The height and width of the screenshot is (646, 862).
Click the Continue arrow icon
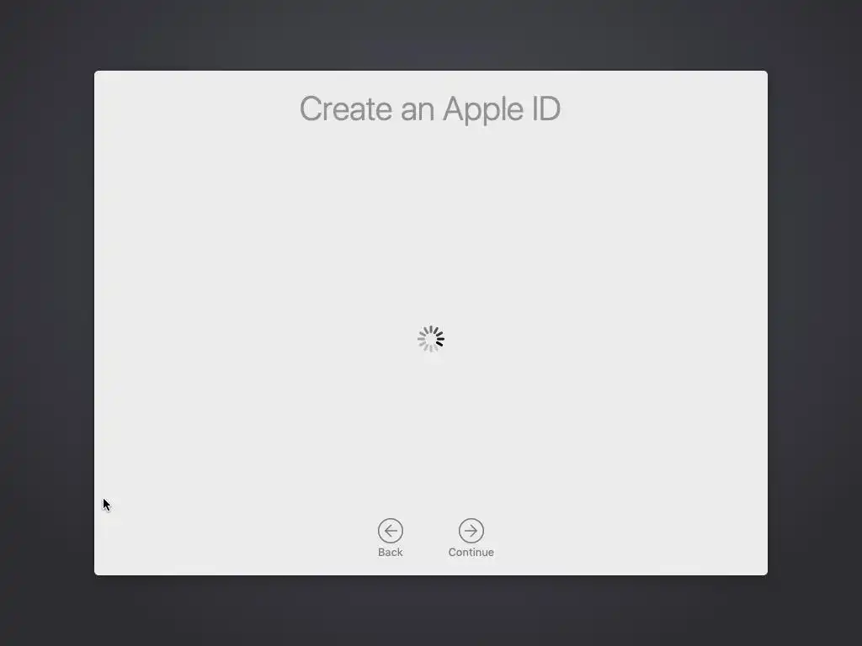pyautogui.click(x=471, y=531)
